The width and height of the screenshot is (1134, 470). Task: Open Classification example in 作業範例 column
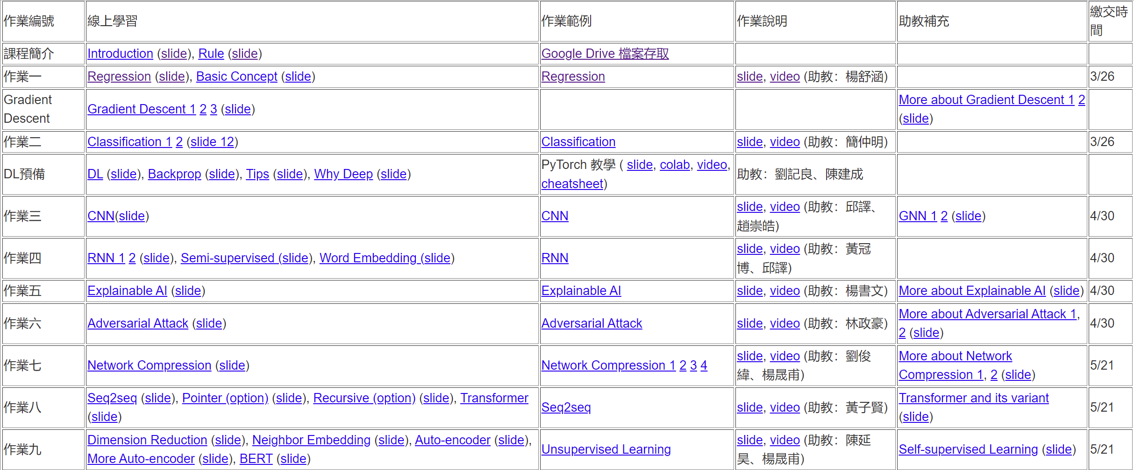point(578,142)
